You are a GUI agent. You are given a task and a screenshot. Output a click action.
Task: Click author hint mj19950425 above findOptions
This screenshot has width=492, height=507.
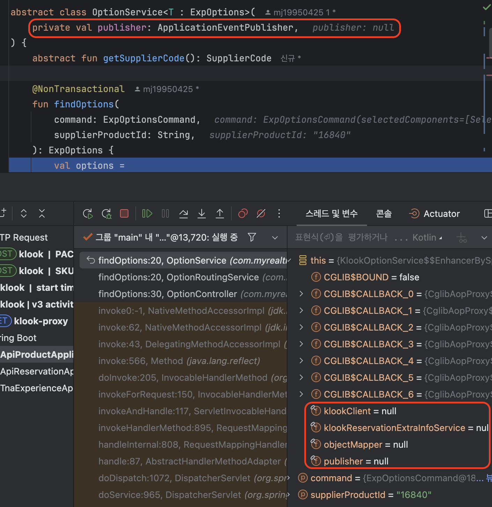(x=167, y=89)
